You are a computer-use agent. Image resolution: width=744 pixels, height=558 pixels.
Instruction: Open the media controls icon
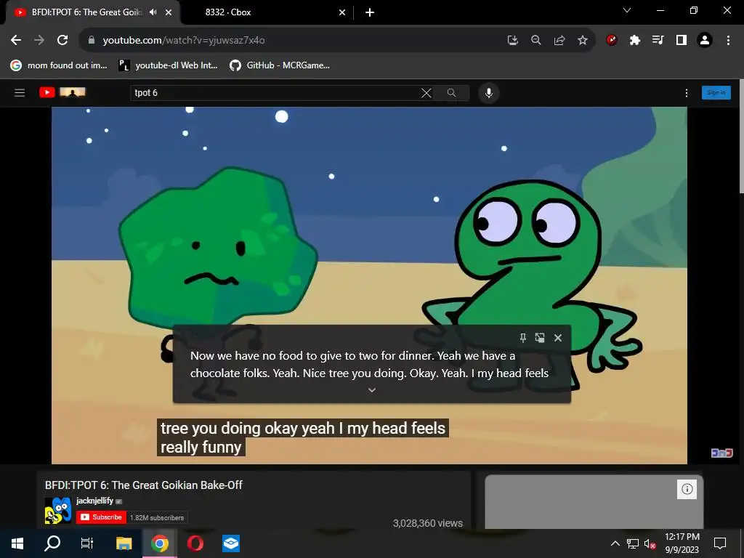pyautogui.click(x=658, y=41)
